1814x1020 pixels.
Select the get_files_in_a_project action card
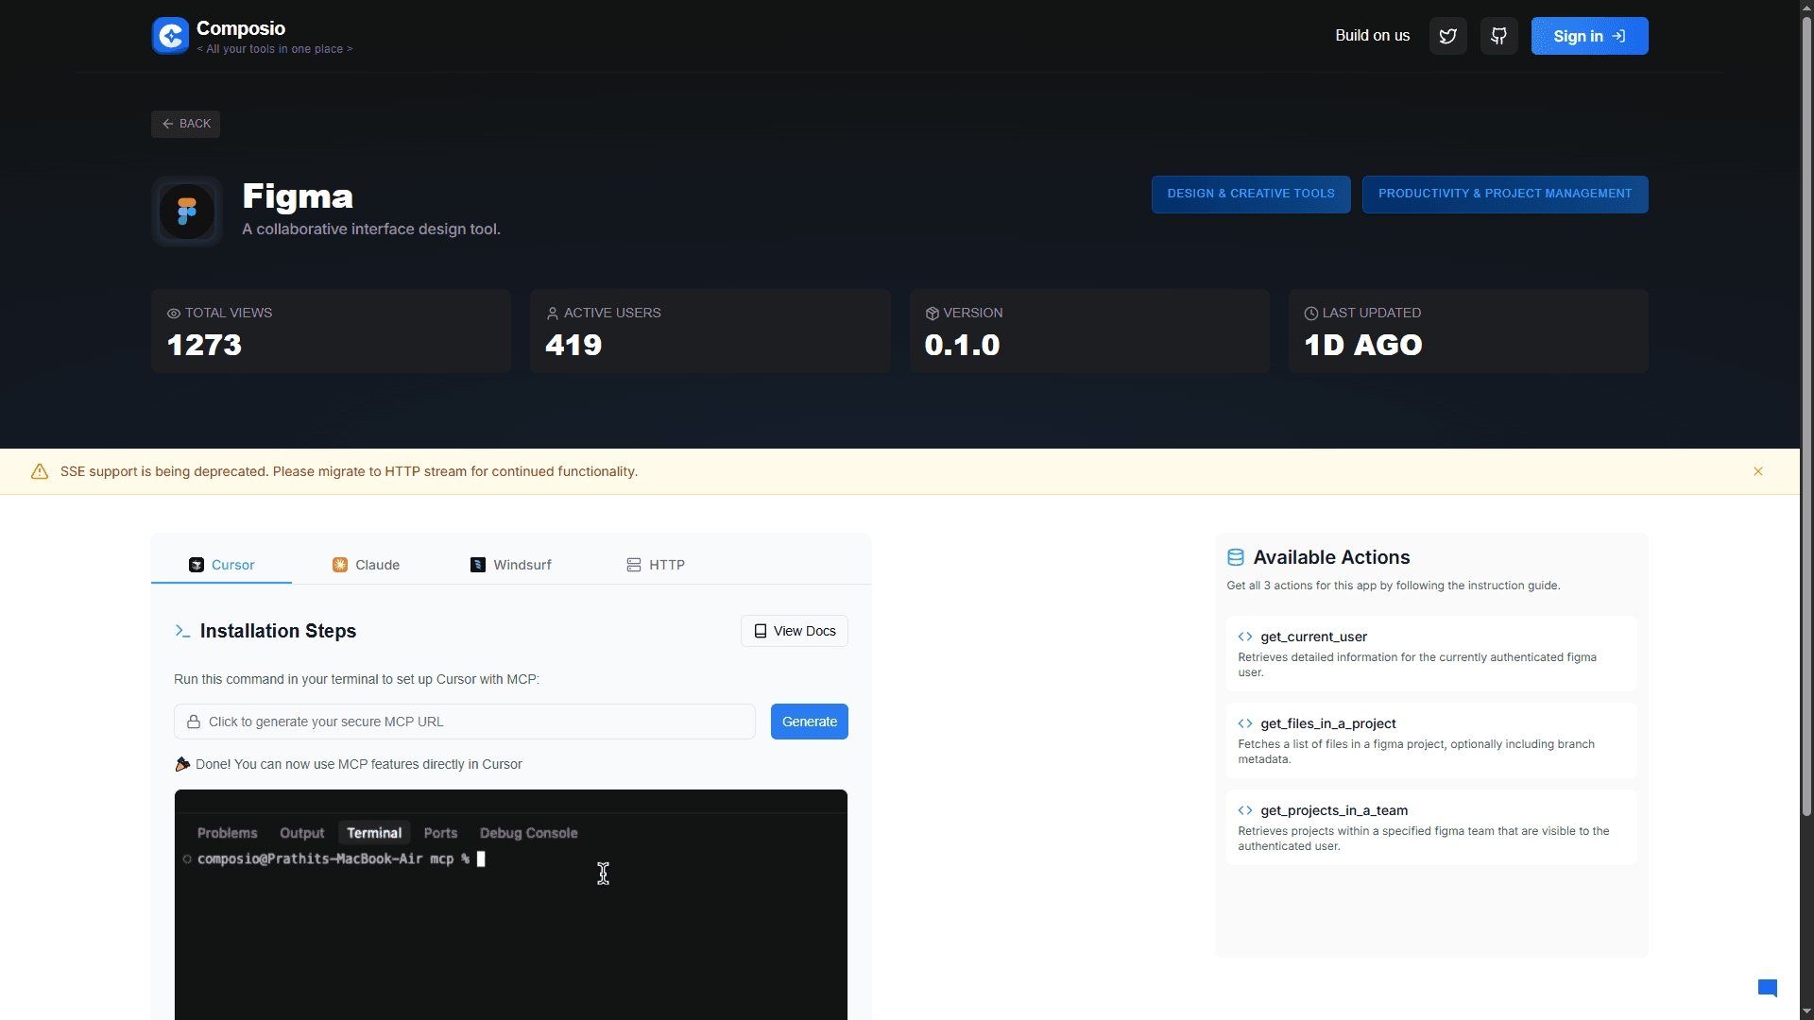[x=1429, y=739]
